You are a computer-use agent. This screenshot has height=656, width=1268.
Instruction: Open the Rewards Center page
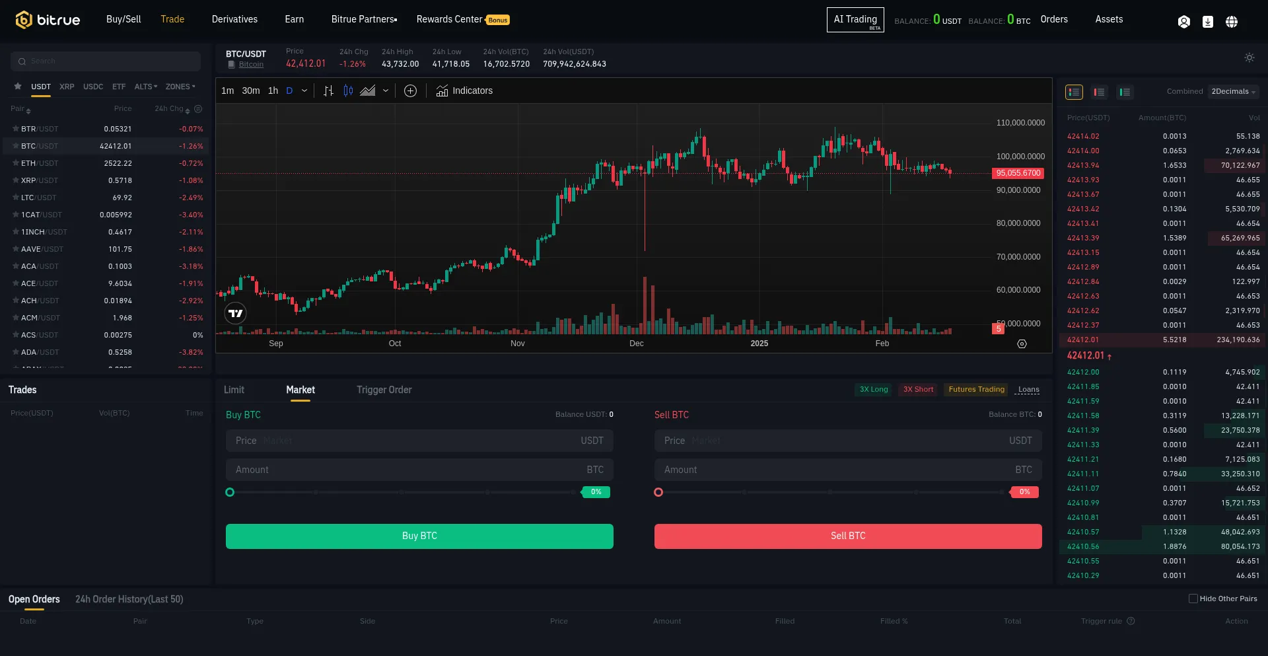click(462, 19)
